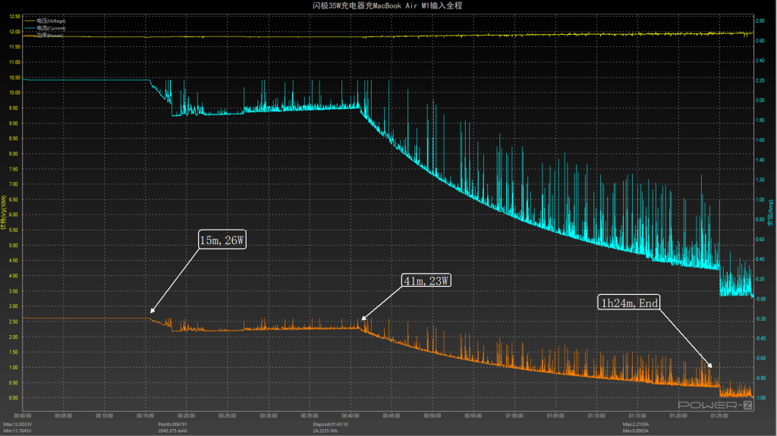
Task: Click the cyan current legend line sample
Action: (x=30, y=28)
